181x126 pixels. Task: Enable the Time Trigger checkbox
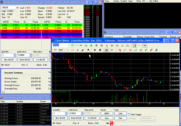(129, 114)
